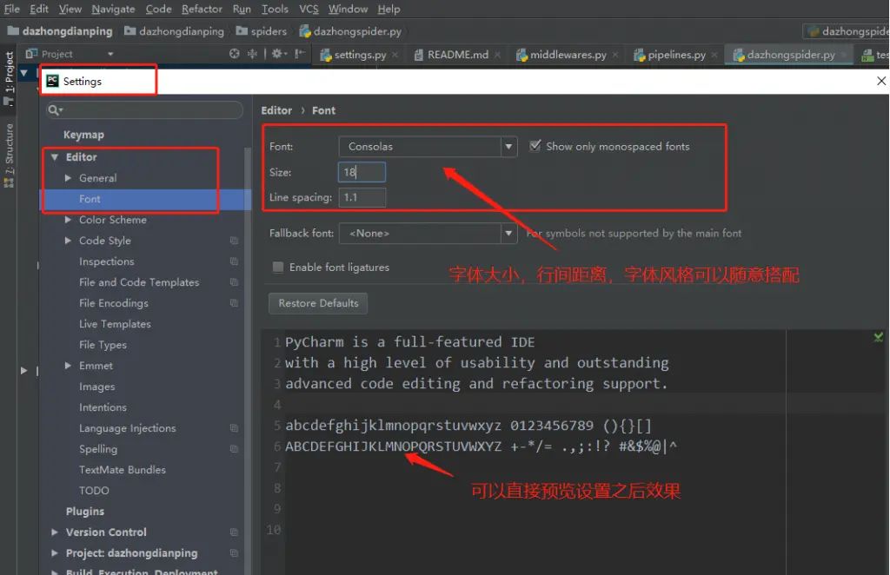Select Images setting
Viewport: 890px width, 575px height.
97,387
